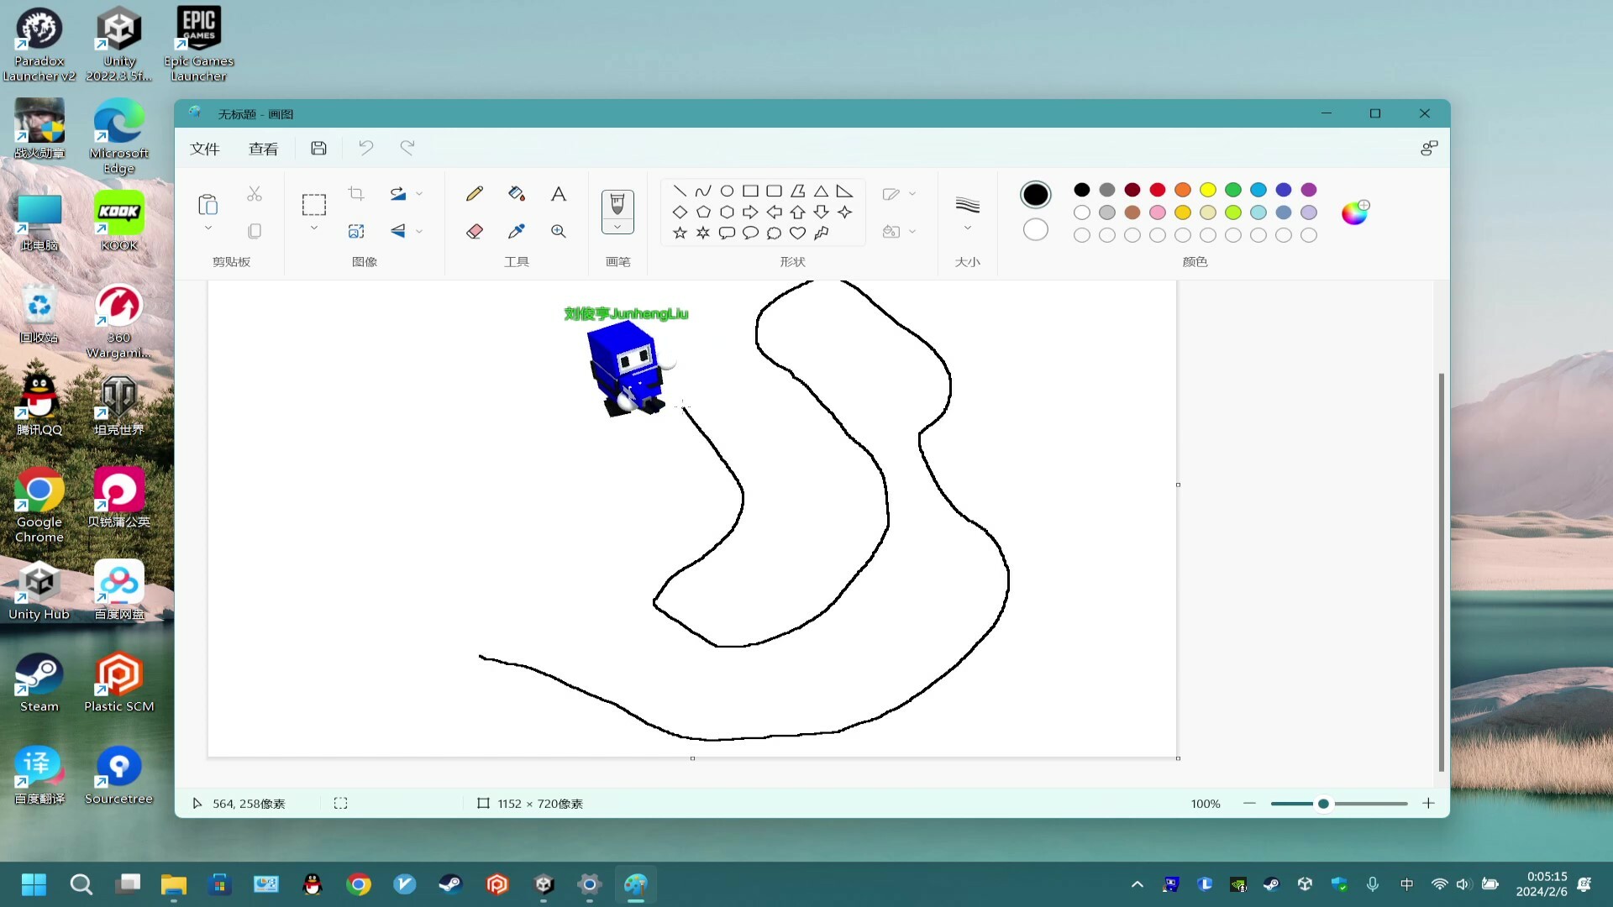The image size is (1613, 907).
Task: Select the five-pointed star shape
Action: coord(679,233)
